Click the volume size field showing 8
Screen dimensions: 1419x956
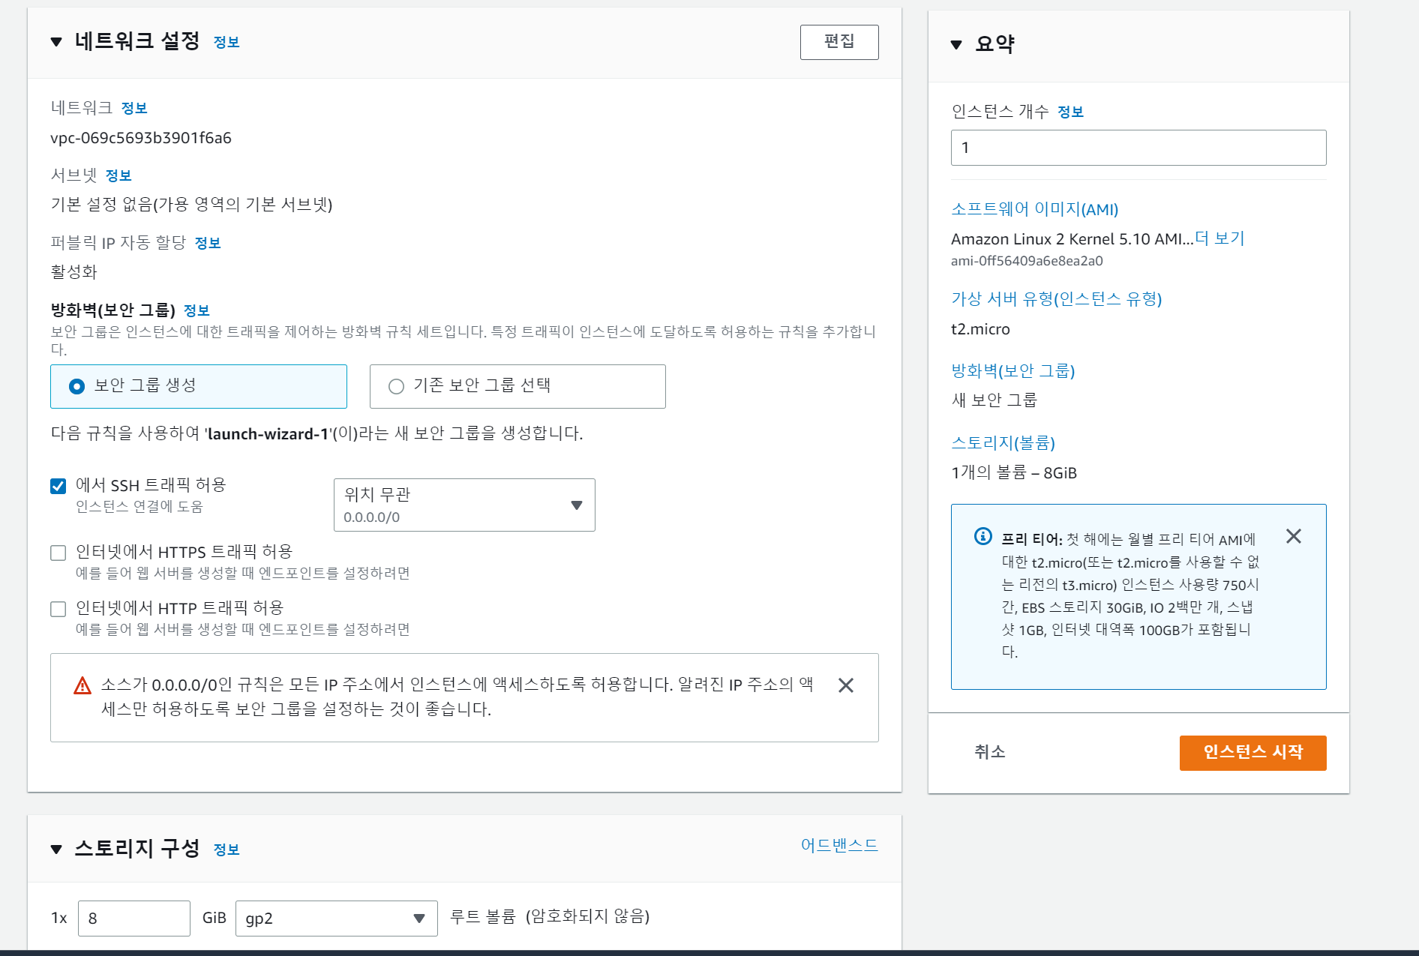pyautogui.click(x=134, y=919)
